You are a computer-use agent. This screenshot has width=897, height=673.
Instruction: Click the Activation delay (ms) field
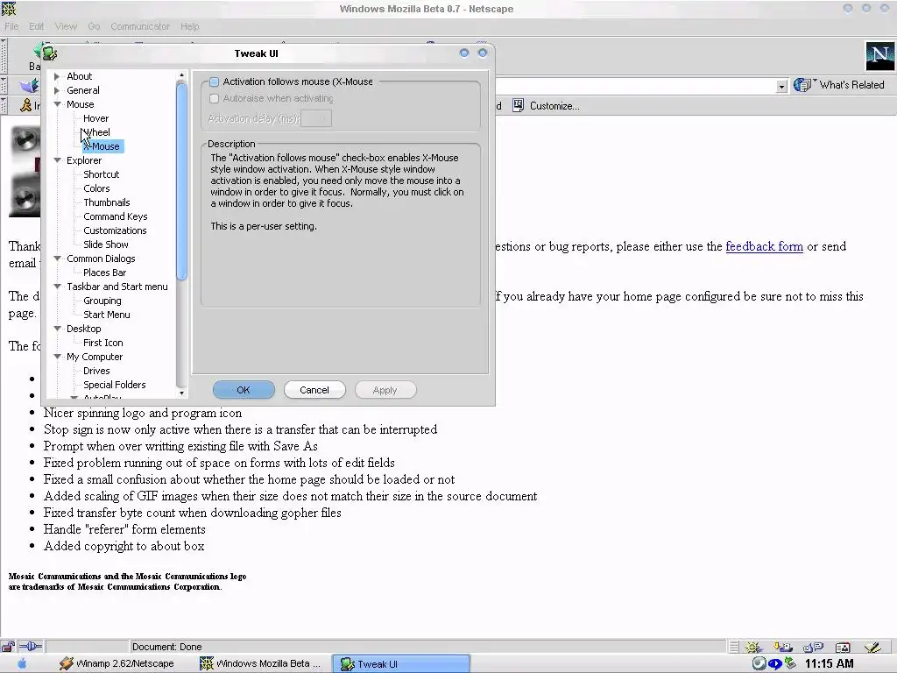(x=315, y=118)
